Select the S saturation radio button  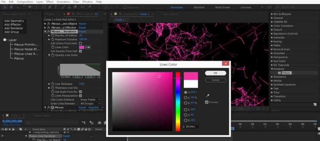pyautogui.click(x=186, y=97)
